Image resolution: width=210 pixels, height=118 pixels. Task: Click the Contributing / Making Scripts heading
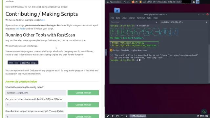coord(42,14)
